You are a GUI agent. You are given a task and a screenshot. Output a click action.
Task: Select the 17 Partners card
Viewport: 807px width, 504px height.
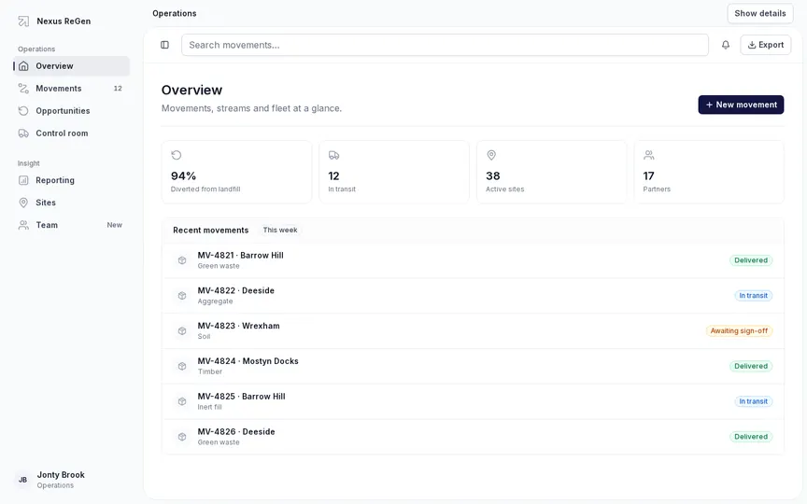click(709, 172)
